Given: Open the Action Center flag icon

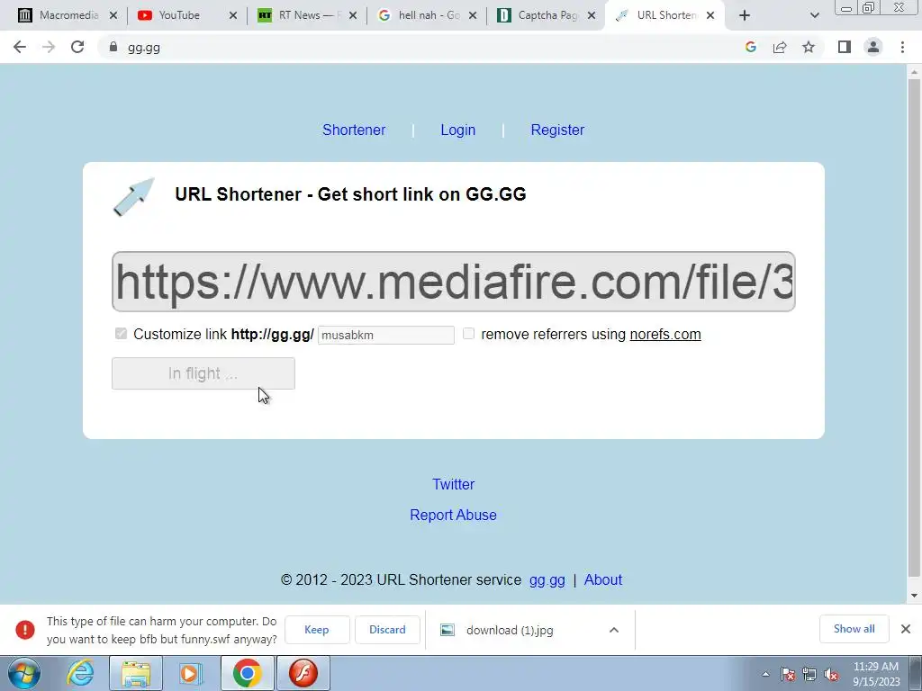Looking at the screenshot, I should click(788, 674).
